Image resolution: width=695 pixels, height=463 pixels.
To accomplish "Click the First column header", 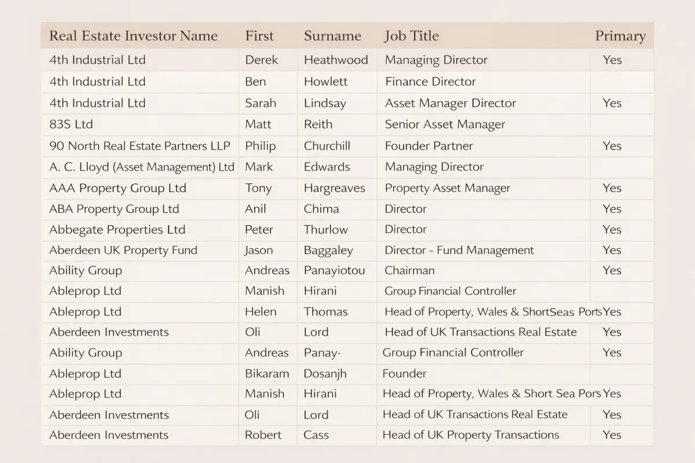I will pyautogui.click(x=259, y=36).
